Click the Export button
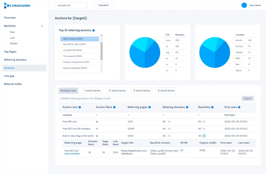The width and height of the screenshot is (266, 174). (x=248, y=99)
